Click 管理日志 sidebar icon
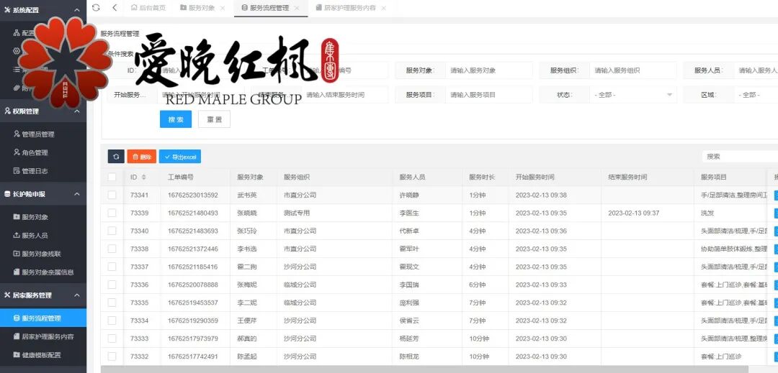This screenshot has width=778, height=373. 17,170
